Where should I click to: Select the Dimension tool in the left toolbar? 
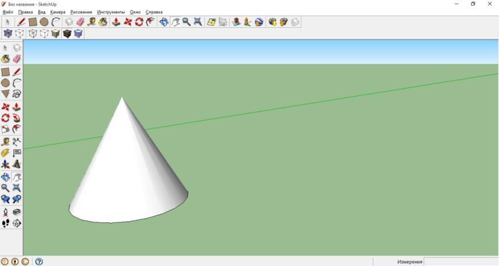17,142
